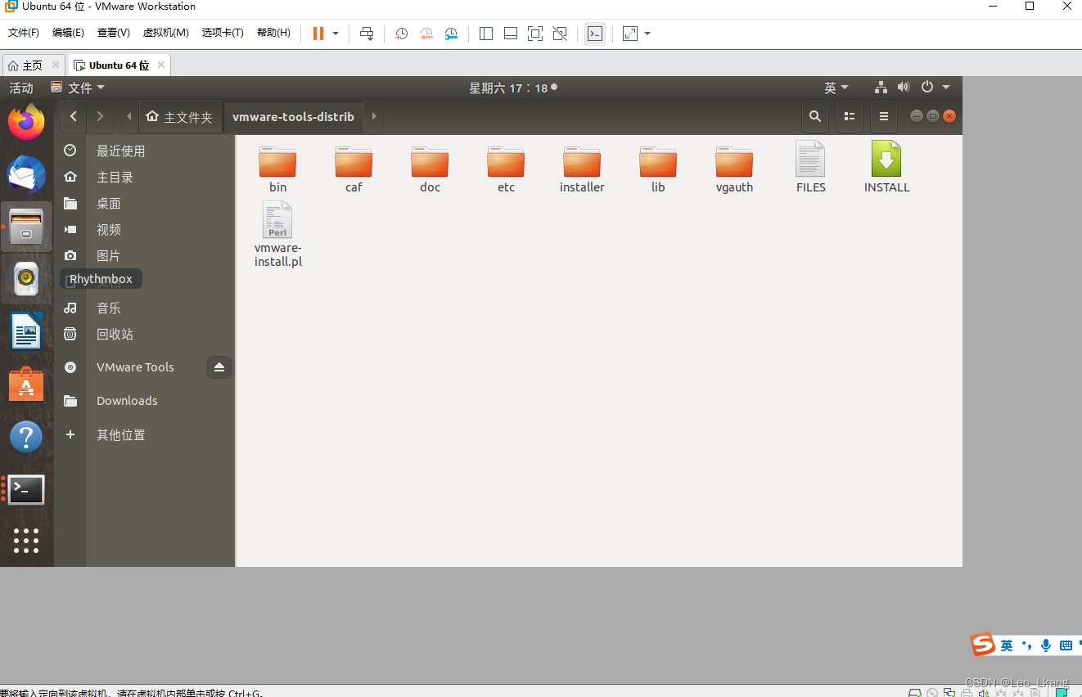Pause the virtual machine with the orange suspend button
The image size is (1082, 697).
pos(318,34)
